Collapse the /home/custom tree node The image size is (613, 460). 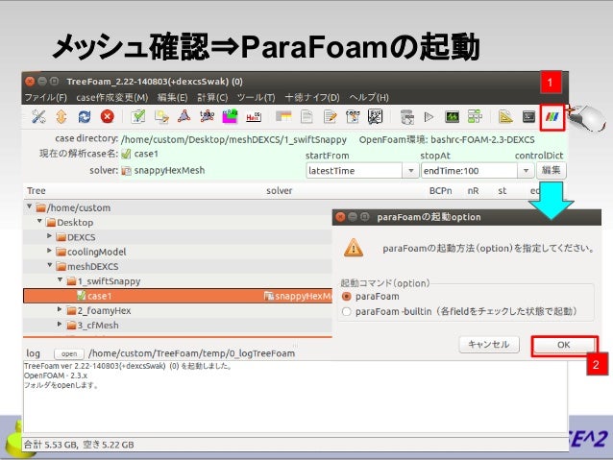click(30, 206)
